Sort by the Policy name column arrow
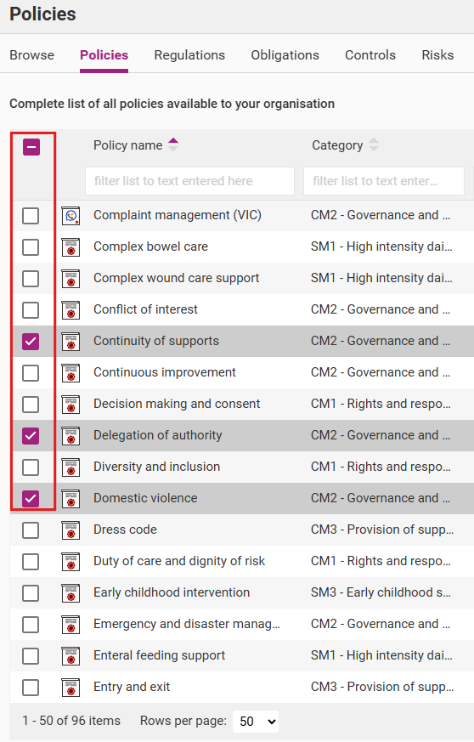The image size is (474, 742). tap(173, 144)
